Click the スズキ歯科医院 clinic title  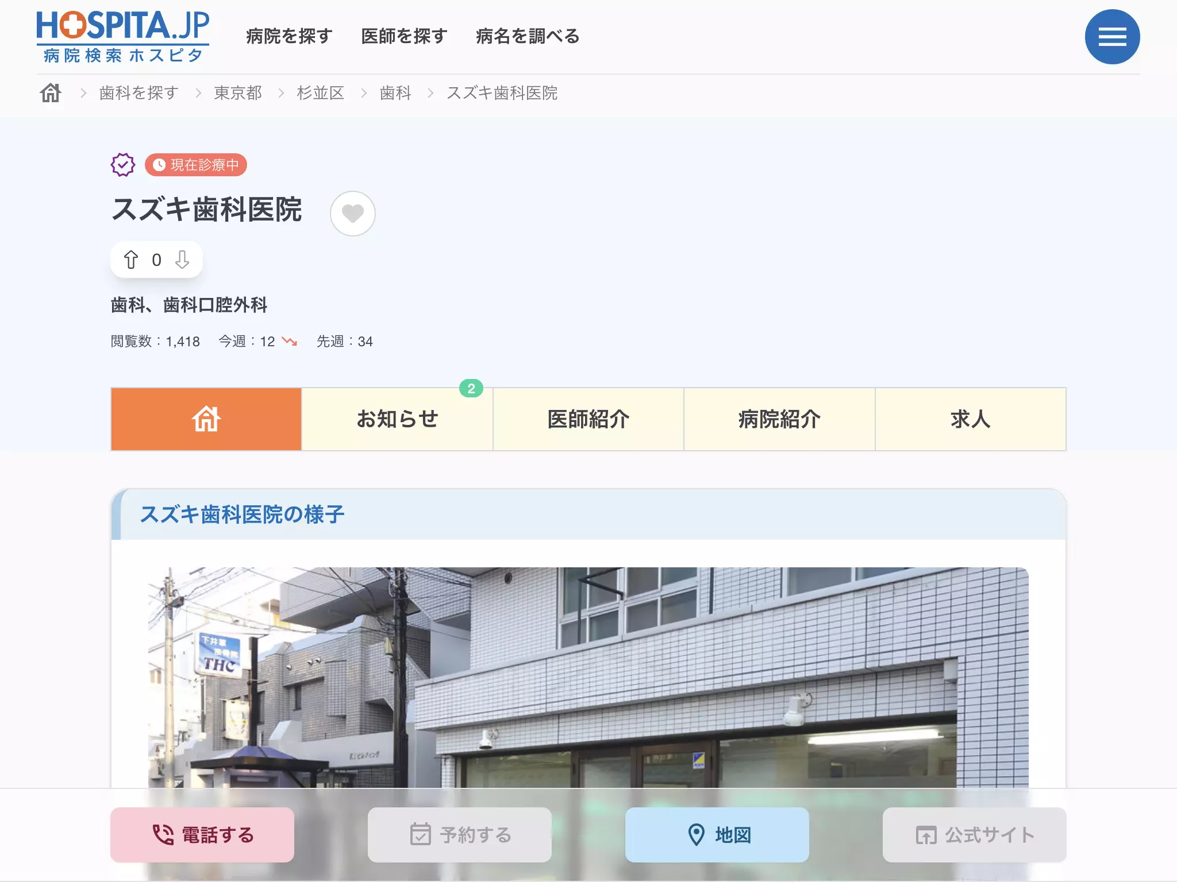coord(206,209)
